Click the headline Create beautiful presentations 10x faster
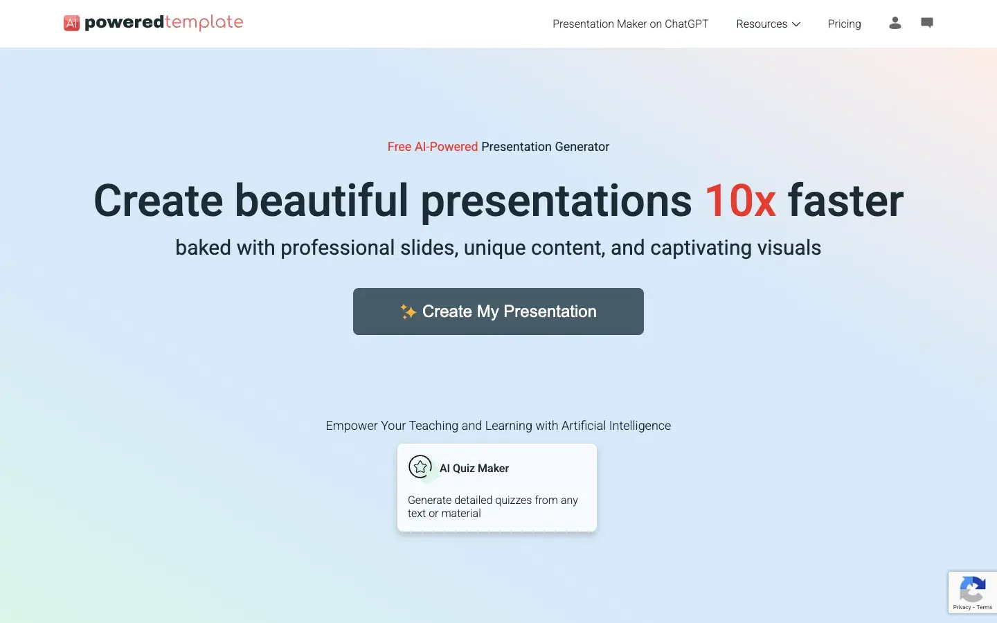This screenshot has width=997, height=623. [x=498, y=201]
